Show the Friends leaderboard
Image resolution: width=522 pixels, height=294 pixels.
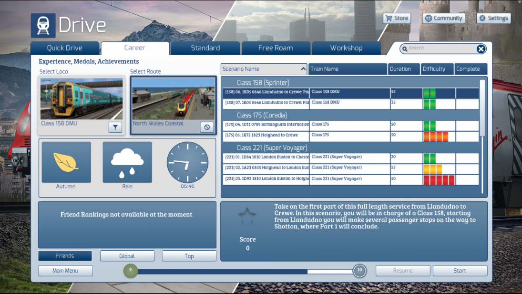click(x=65, y=255)
